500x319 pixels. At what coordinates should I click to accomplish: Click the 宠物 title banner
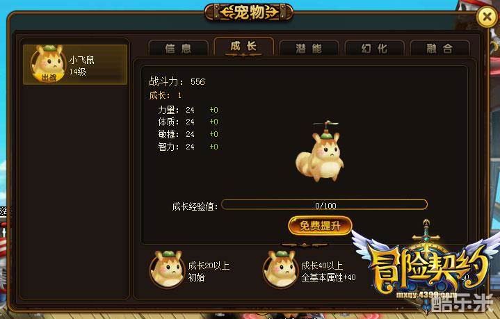click(x=248, y=13)
